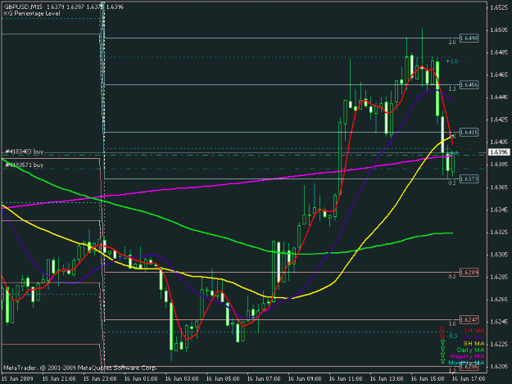Click the 1.6265 price axis value

[499, 300]
